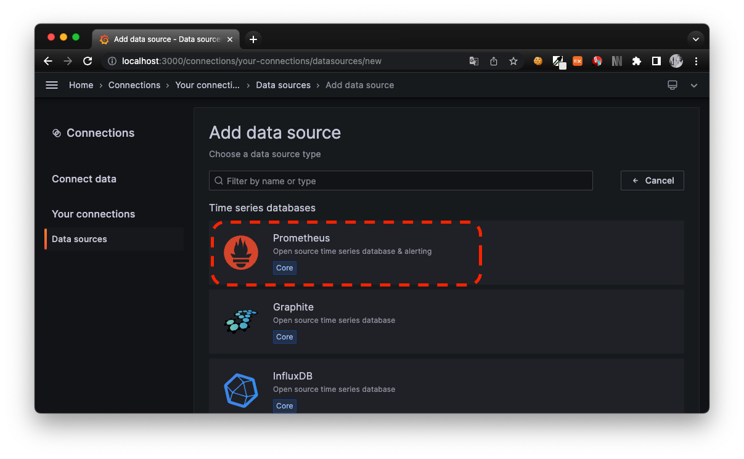
Task: Click the Add data source breadcrumb text
Action: click(x=360, y=85)
